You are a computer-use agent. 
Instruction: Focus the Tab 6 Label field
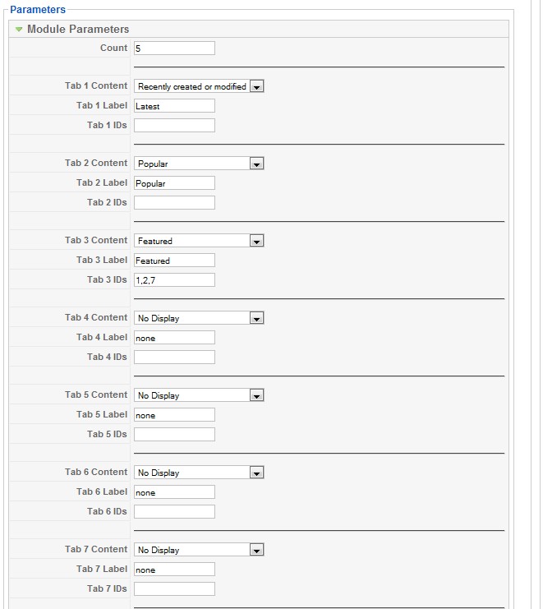tap(174, 492)
